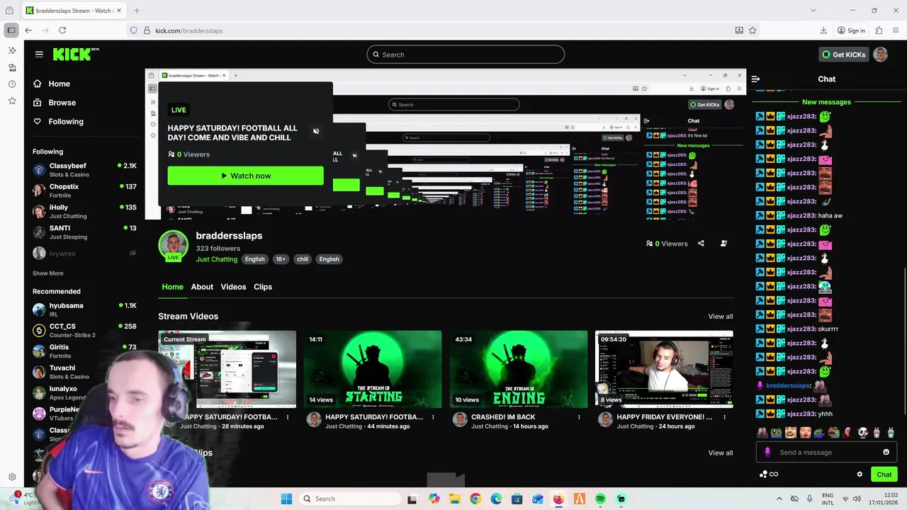This screenshot has height=510, width=907.
Task: Open Spotify from the taskbar
Action: [x=600, y=499]
